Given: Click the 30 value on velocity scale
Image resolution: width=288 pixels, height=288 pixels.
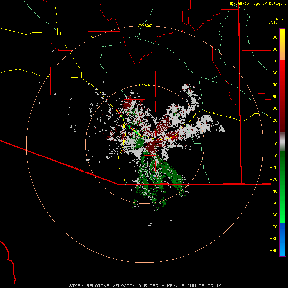Looking at the screenshot, I should point(275,108).
